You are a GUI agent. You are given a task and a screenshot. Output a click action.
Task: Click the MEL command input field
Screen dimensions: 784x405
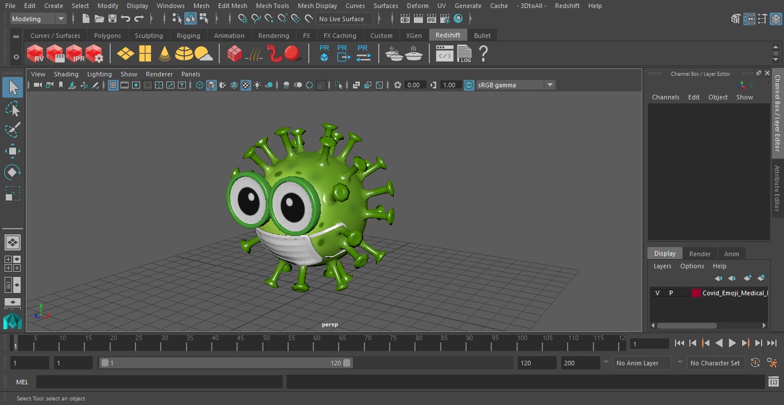(x=159, y=382)
